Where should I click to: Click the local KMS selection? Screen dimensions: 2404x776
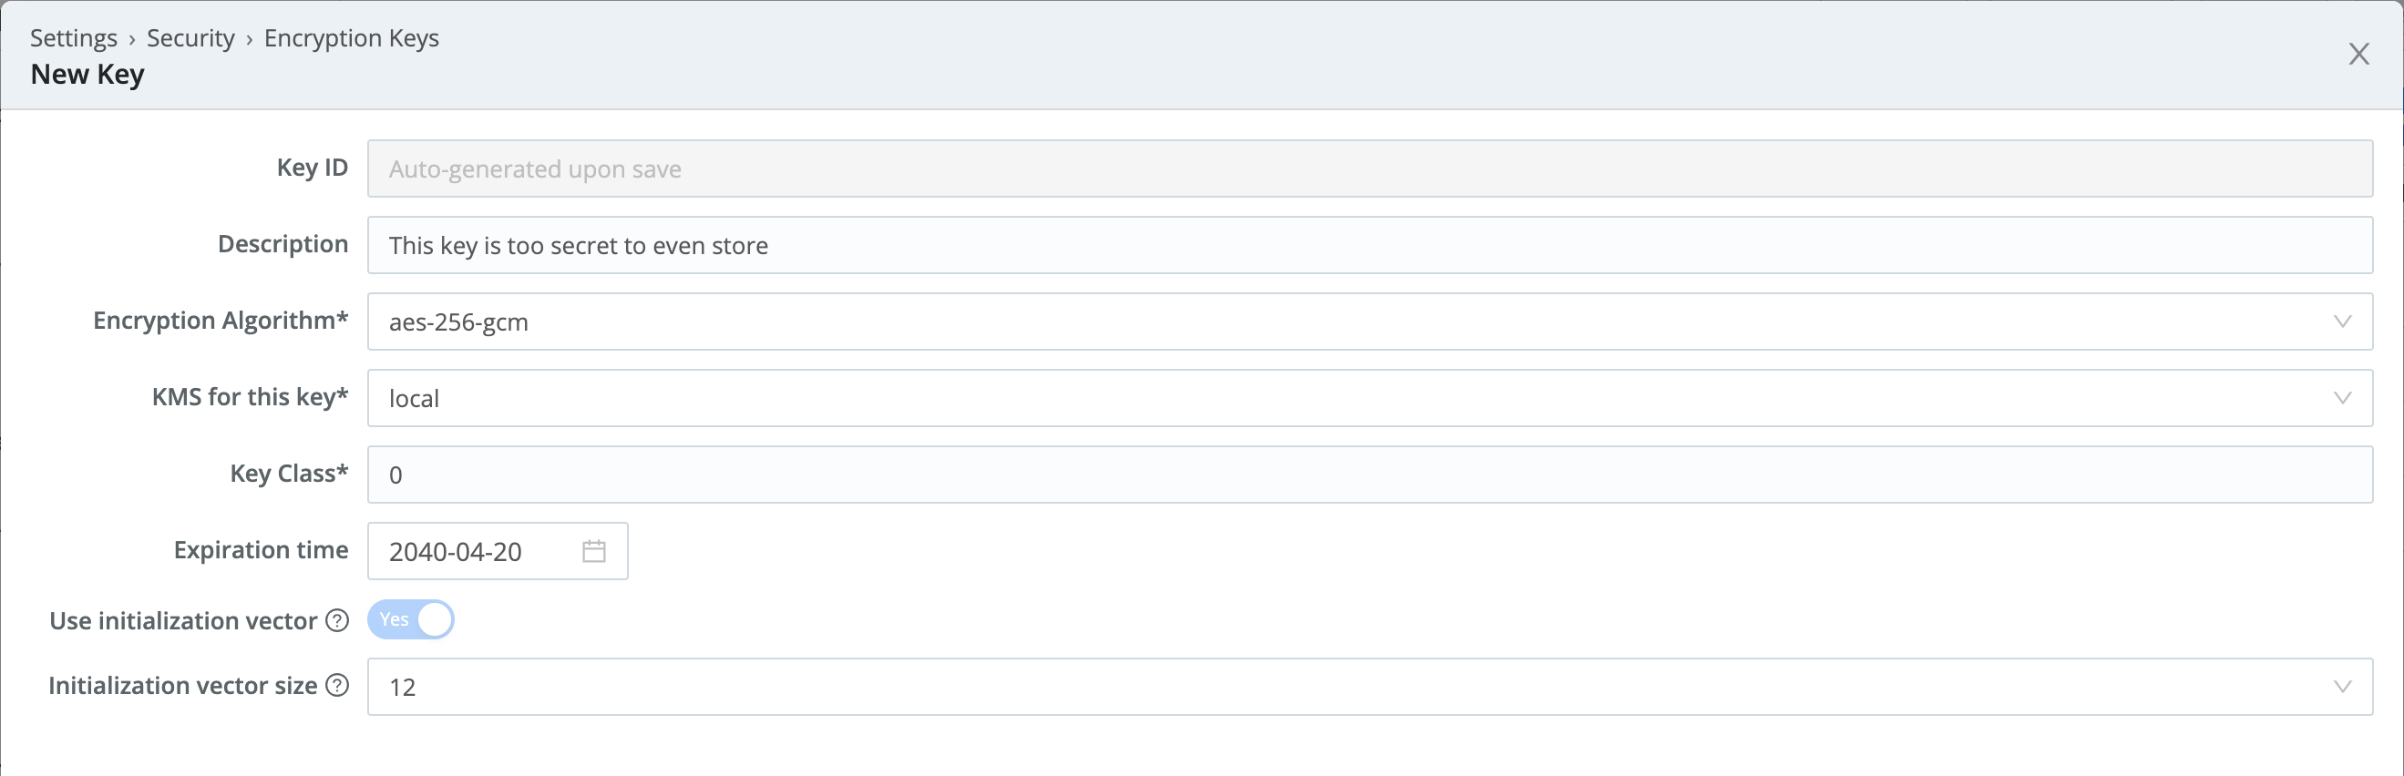[x=415, y=398]
